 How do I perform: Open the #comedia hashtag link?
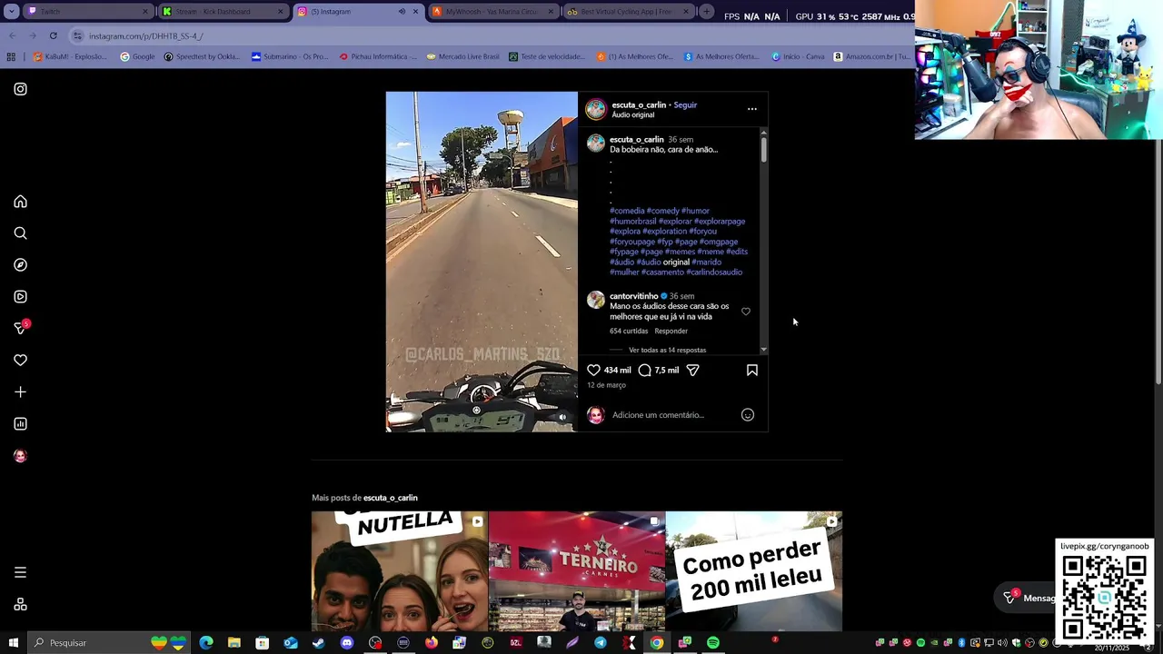[627, 211]
